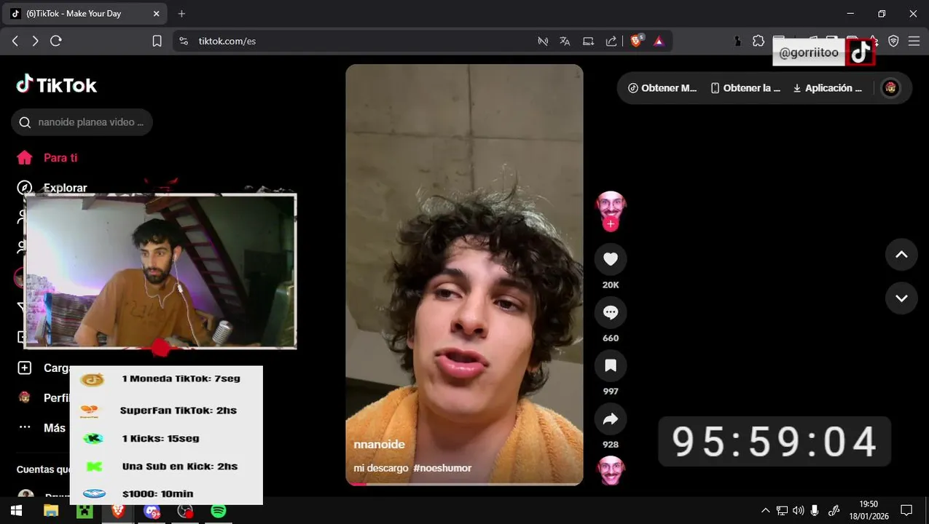View site information icon beside URL
The height and width of the screenshot is (524, 929).
coord(184,41)
